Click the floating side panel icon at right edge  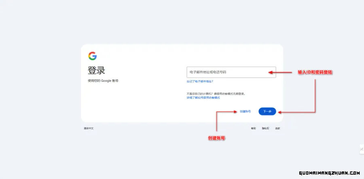(362, 149)
